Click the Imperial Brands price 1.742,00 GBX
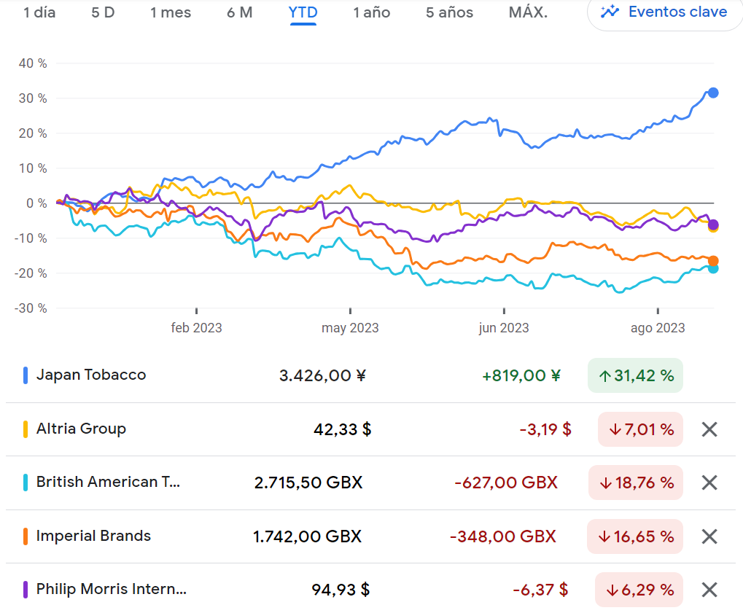This screenshot has height=613, width=743. point(307,536)
